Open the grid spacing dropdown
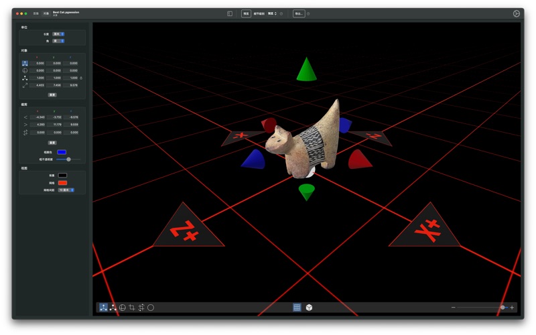This screenshot has width=536, height=335. click(66, 190)
